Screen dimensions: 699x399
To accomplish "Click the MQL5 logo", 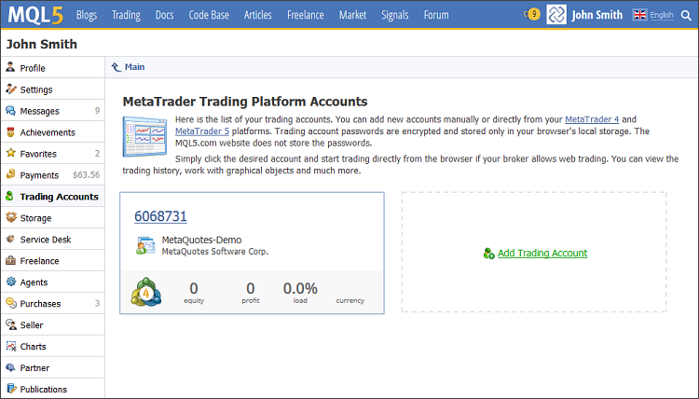I will click(35, 15).
